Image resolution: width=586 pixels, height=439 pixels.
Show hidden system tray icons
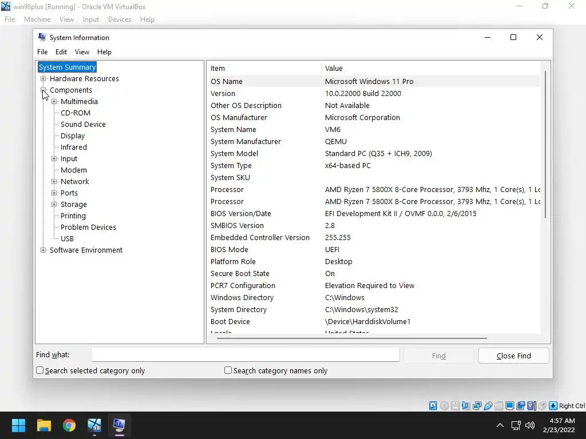pos(500,425)
